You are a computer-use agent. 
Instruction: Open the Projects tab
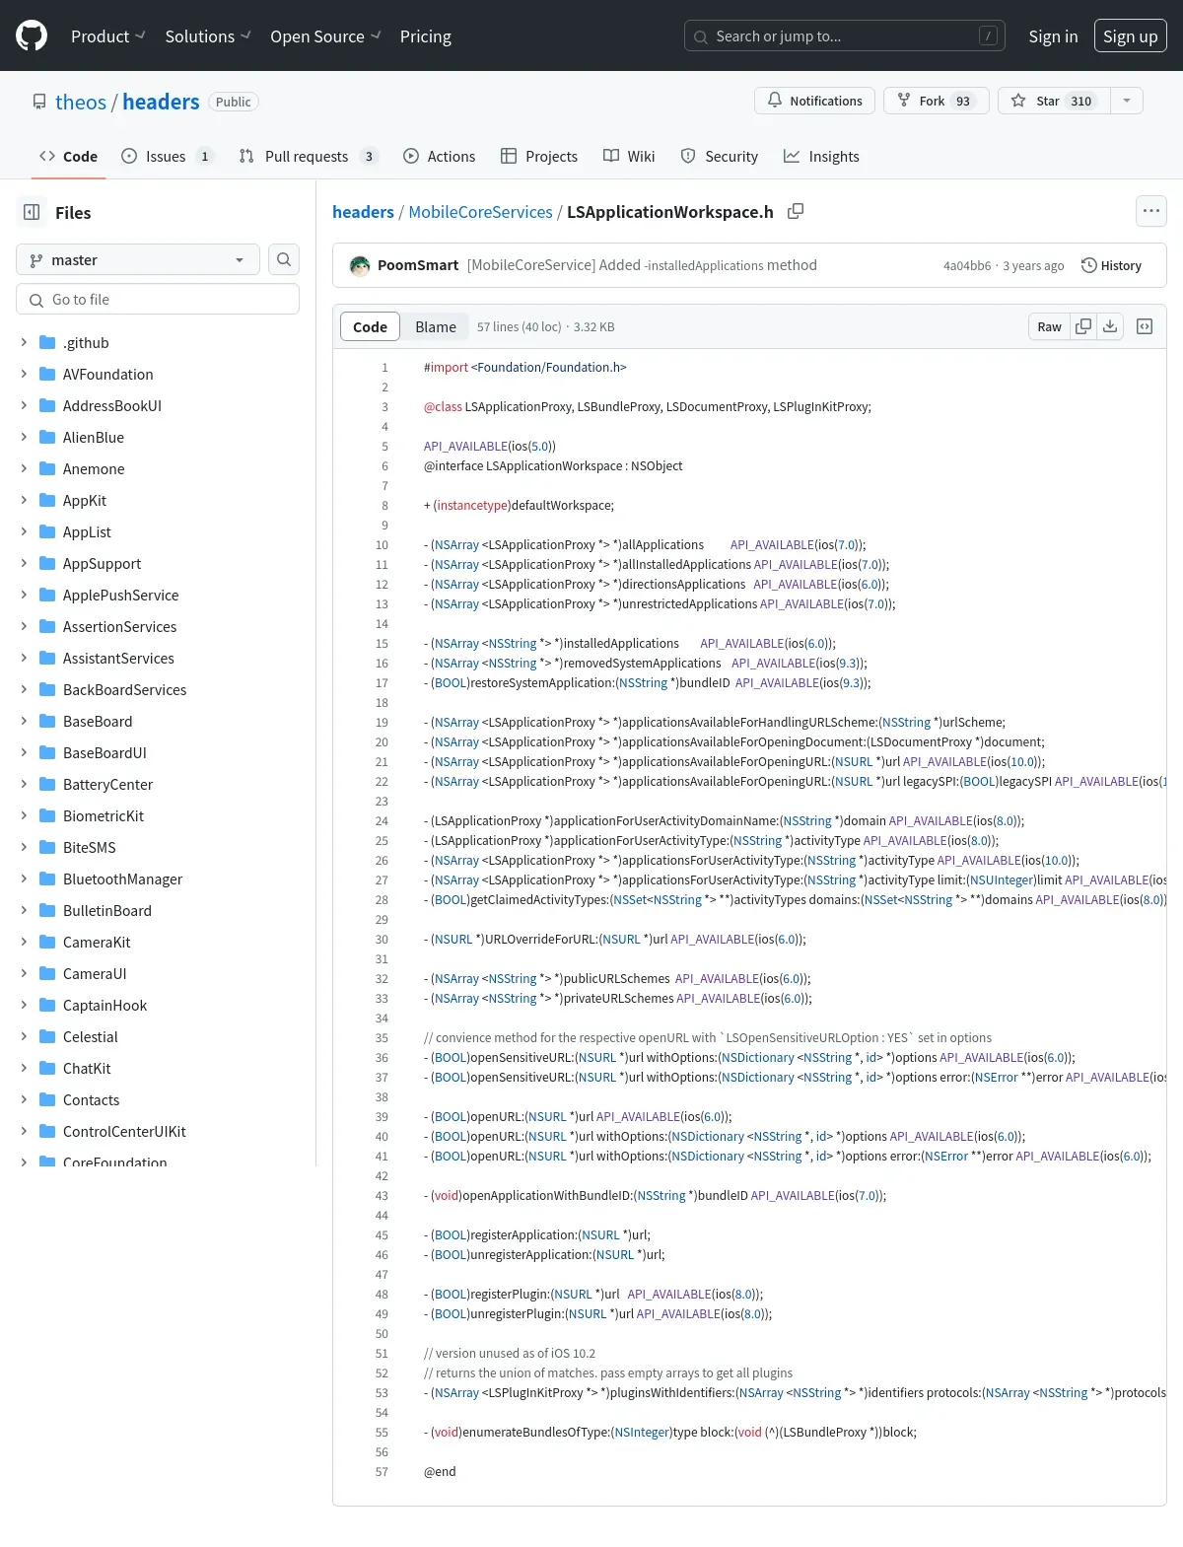(x=539, y=156)
